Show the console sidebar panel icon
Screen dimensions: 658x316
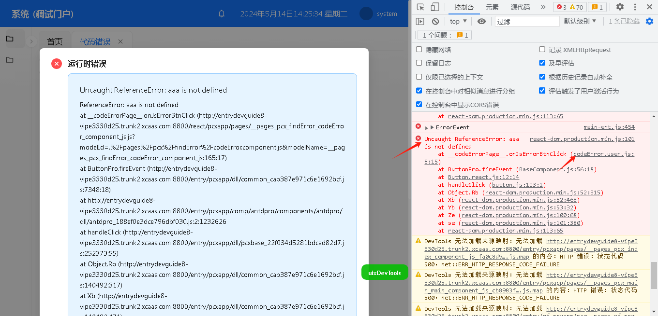point(420,21)
